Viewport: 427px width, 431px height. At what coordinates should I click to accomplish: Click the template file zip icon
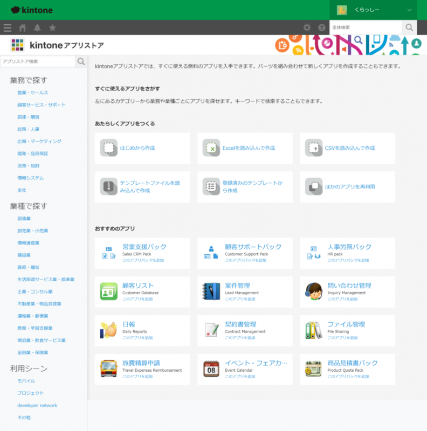(x=109, y=186)
